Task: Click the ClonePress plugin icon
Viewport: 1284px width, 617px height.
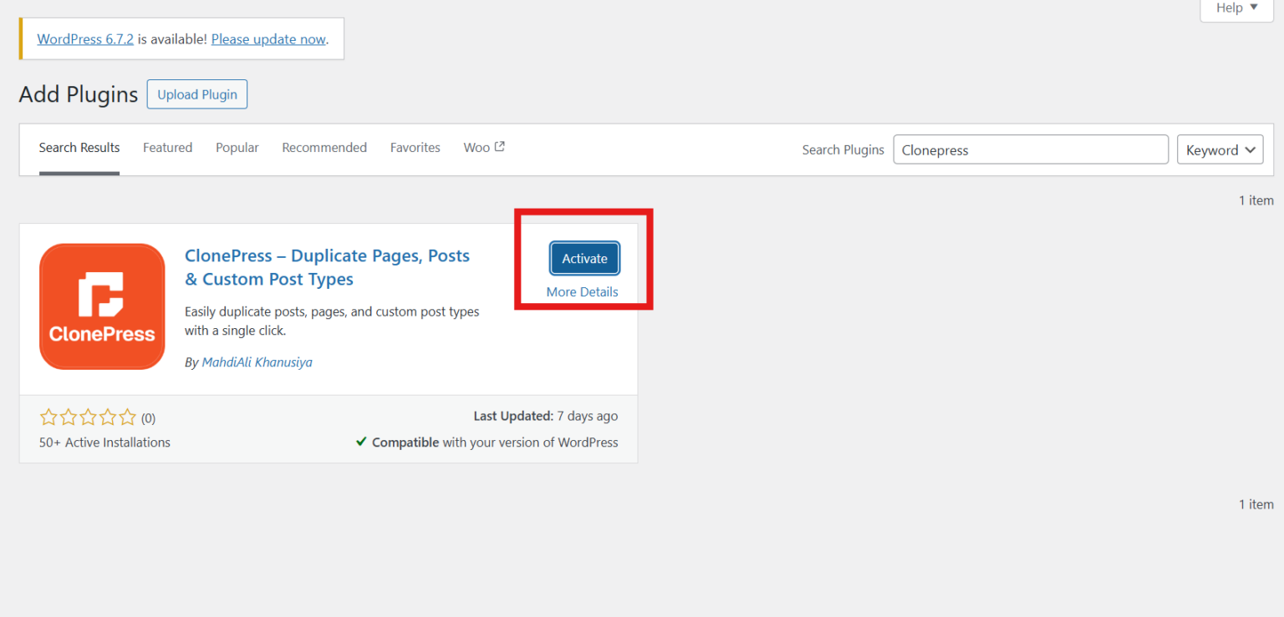Action: pyautogui.click(x=102, y=306)
